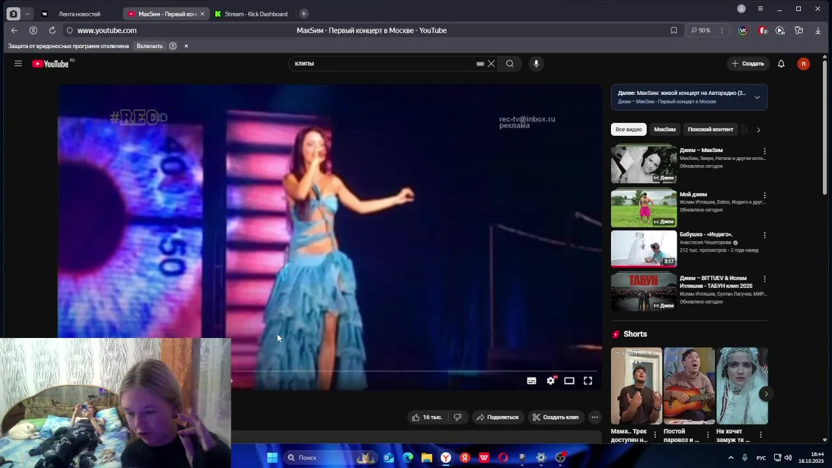832x468 pixels.
Task: Submit search with magnifier button
Action: [x=510, y=64]
